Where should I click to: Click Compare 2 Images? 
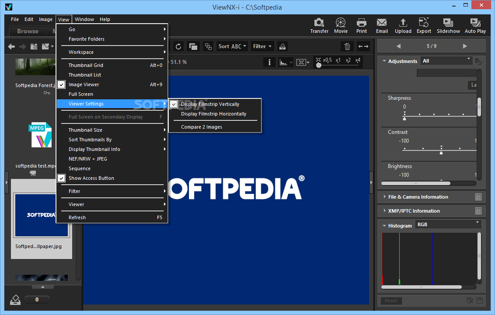coord(215,127)
